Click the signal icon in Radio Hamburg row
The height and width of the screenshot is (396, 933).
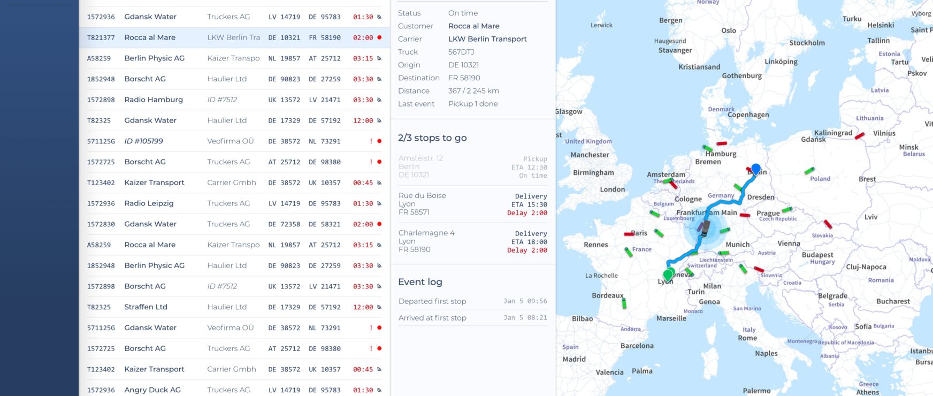pyautogui.click(x=379, y=100)
